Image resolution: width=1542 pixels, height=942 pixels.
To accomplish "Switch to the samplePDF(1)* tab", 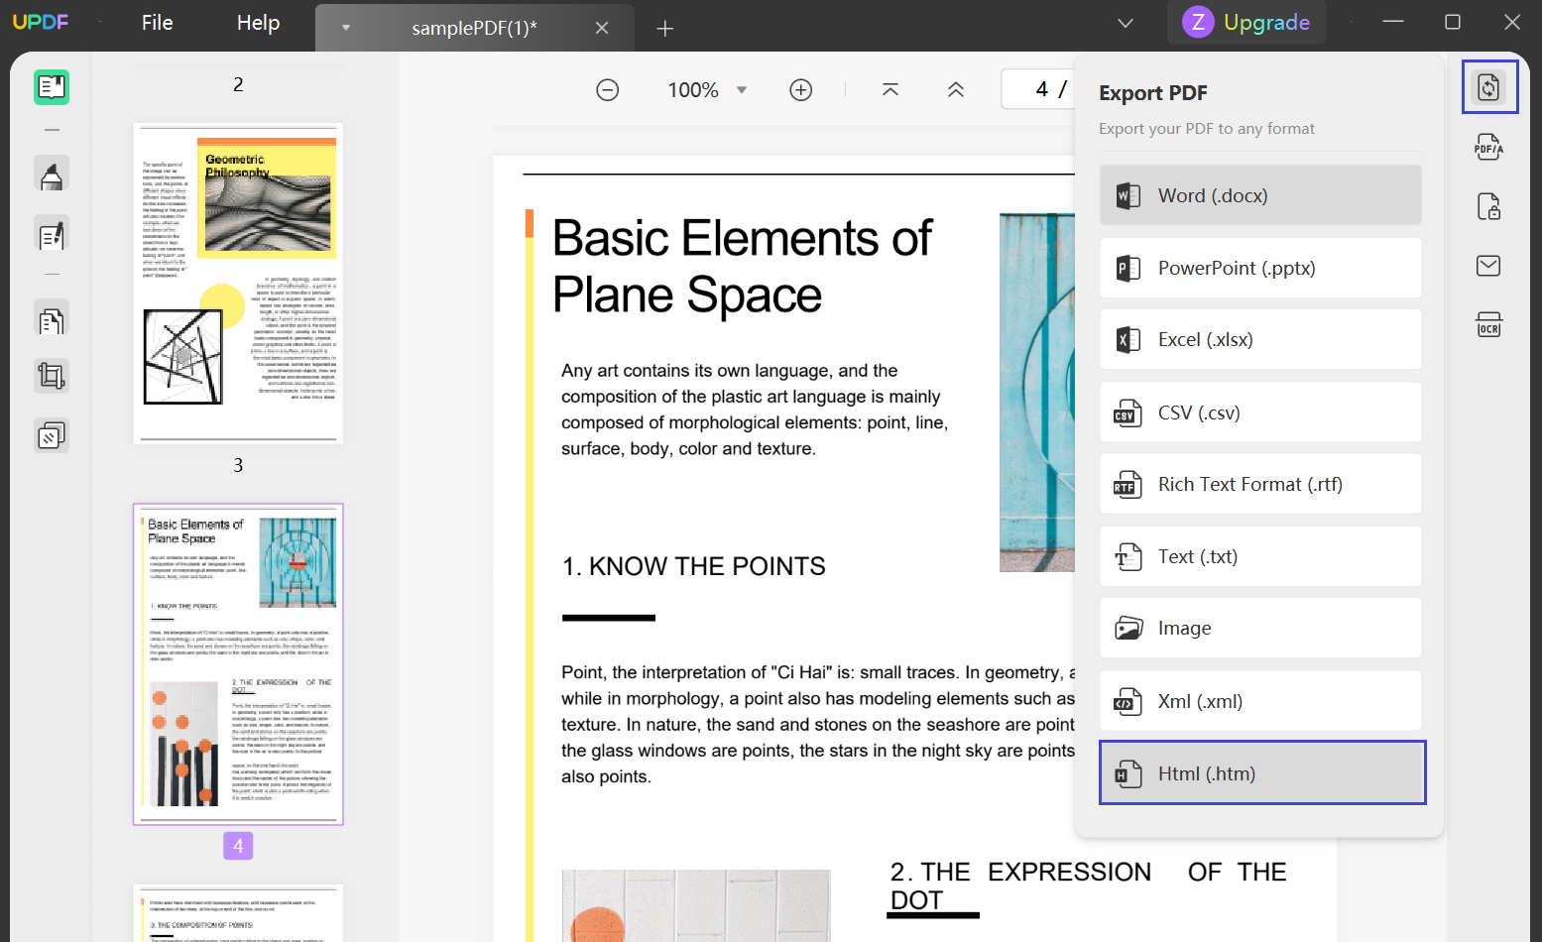I will click(x=474, y=28).
